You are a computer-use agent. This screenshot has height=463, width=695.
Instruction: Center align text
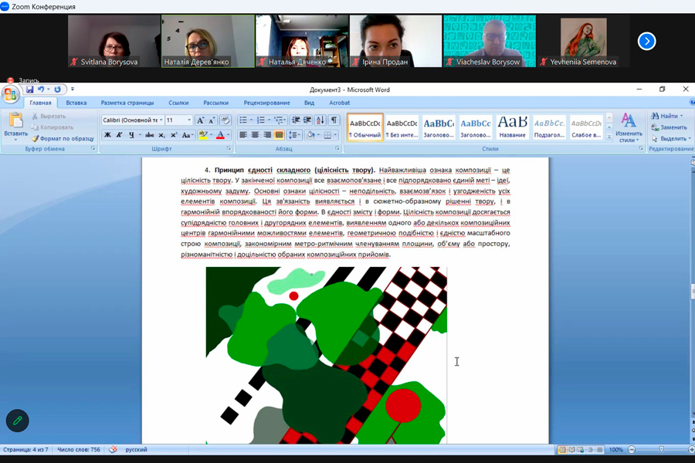[x=255, y=135]
